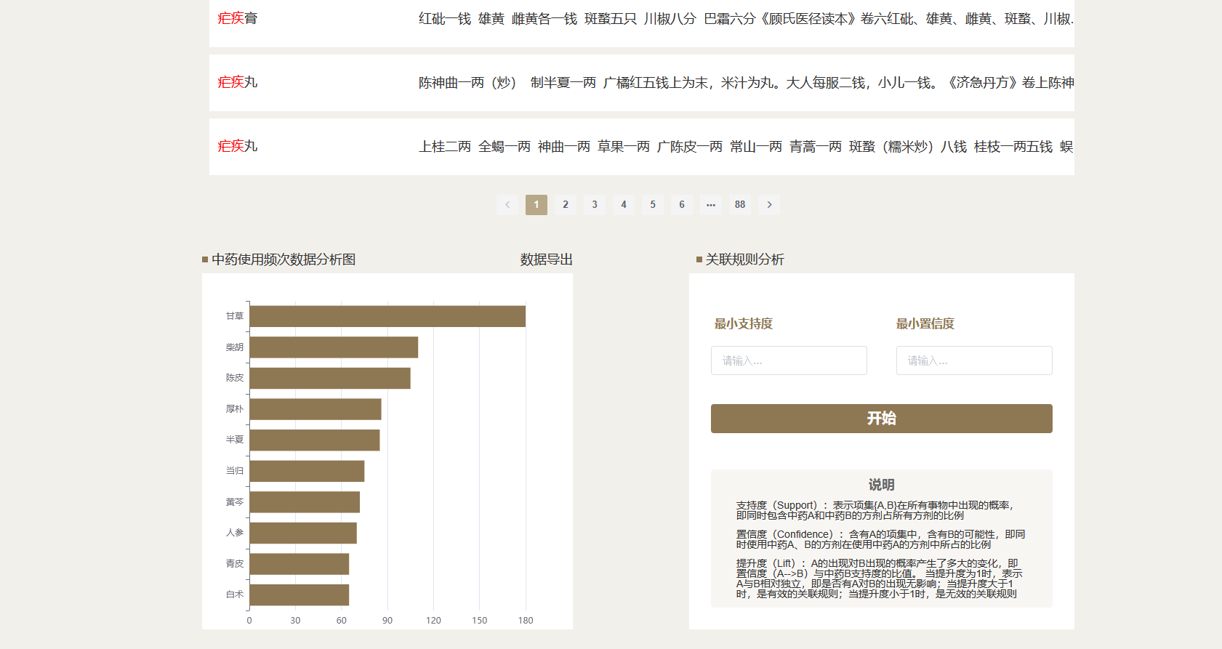Click the 柴胡 bar in chart
The width and height of the screenshot is (1222, 649).
[334, 347]
